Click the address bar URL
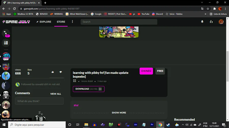This screenshot has height=128, width=229. [x=52, y=9]
